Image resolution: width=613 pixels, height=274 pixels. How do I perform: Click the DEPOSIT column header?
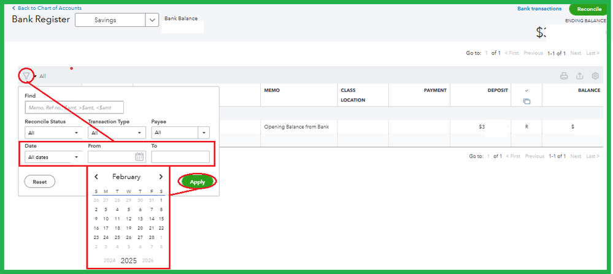498,90
